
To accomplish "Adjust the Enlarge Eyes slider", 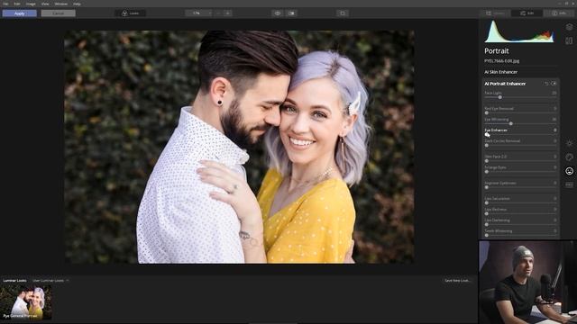I will click(520, 172).
